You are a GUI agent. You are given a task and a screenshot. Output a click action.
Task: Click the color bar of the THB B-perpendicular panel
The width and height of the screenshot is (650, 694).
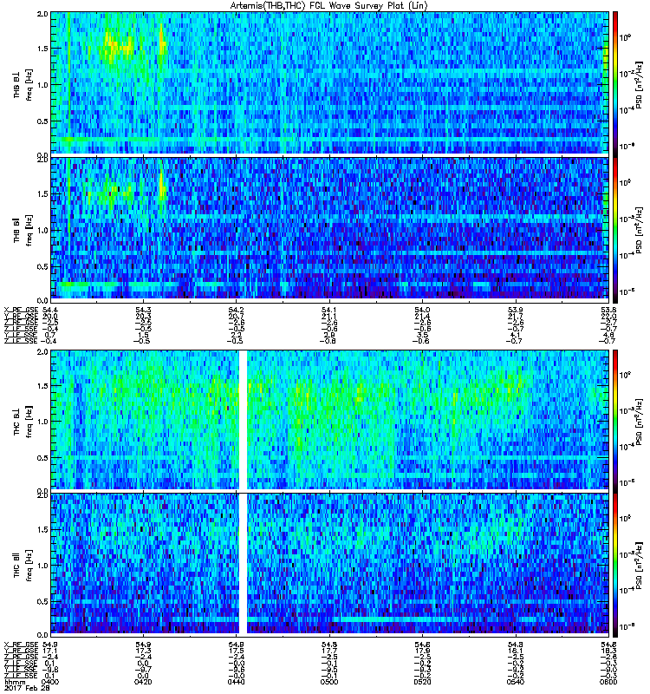(614, 84)
